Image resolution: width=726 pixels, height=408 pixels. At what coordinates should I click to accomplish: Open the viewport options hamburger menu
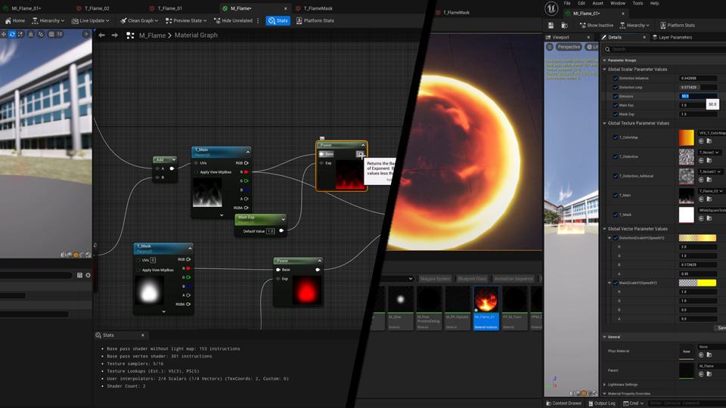550,47
